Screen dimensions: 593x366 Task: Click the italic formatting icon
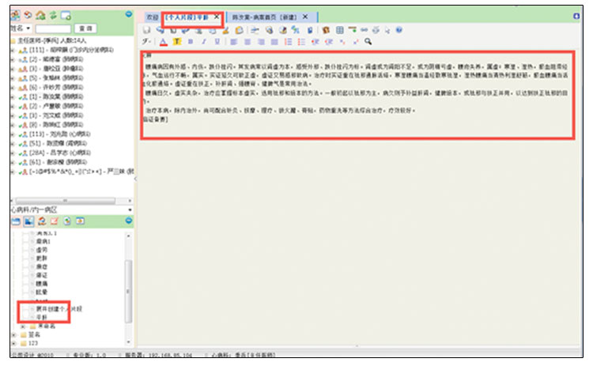[x=204, y=42]
